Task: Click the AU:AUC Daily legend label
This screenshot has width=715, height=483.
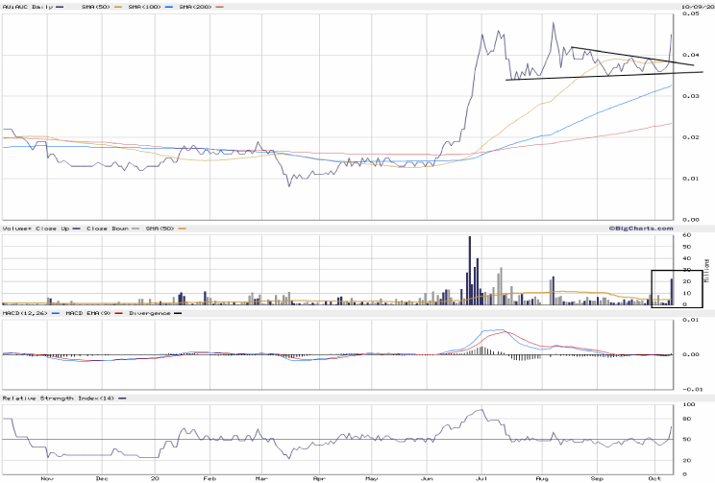Action: 29,7
